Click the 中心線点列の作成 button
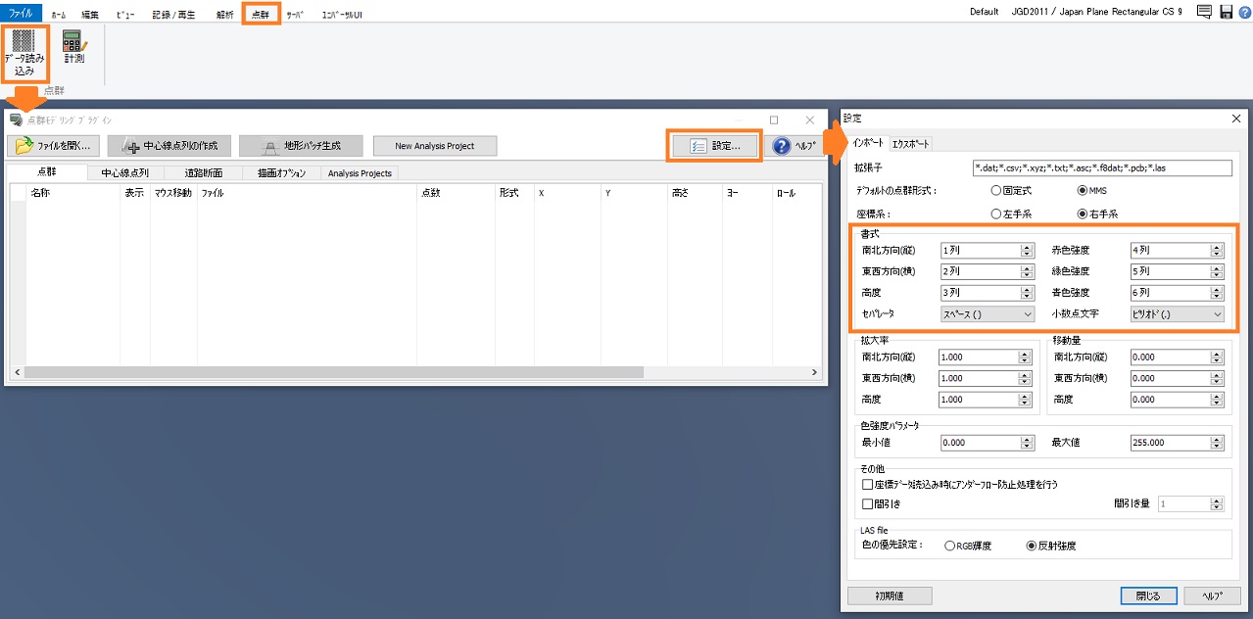 tap(169, 146)
